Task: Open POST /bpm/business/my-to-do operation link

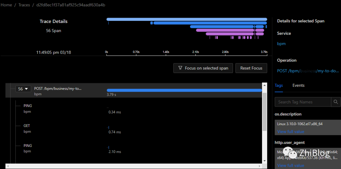Action: click(x=308, y=71)
